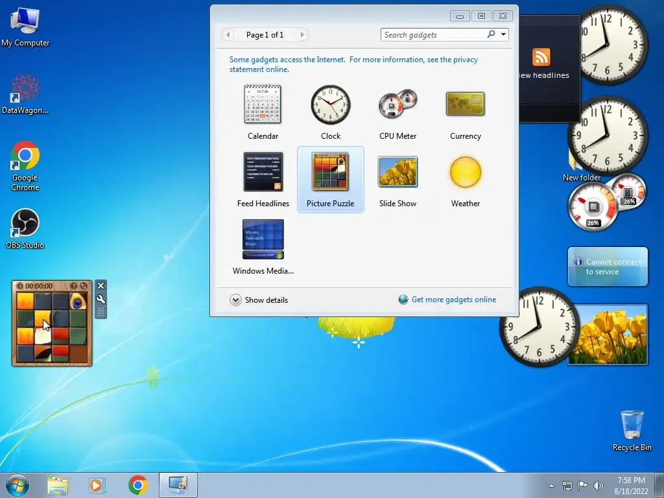Open Picture Puzzle gadget options wrench
This screenshot has height=498, width=664.
pos(101,299)
